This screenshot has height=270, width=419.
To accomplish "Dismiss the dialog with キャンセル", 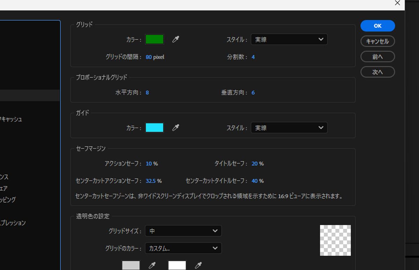I will click(377, 41).
